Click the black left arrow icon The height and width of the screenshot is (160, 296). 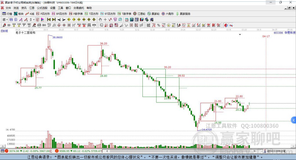tap(59, 20)
